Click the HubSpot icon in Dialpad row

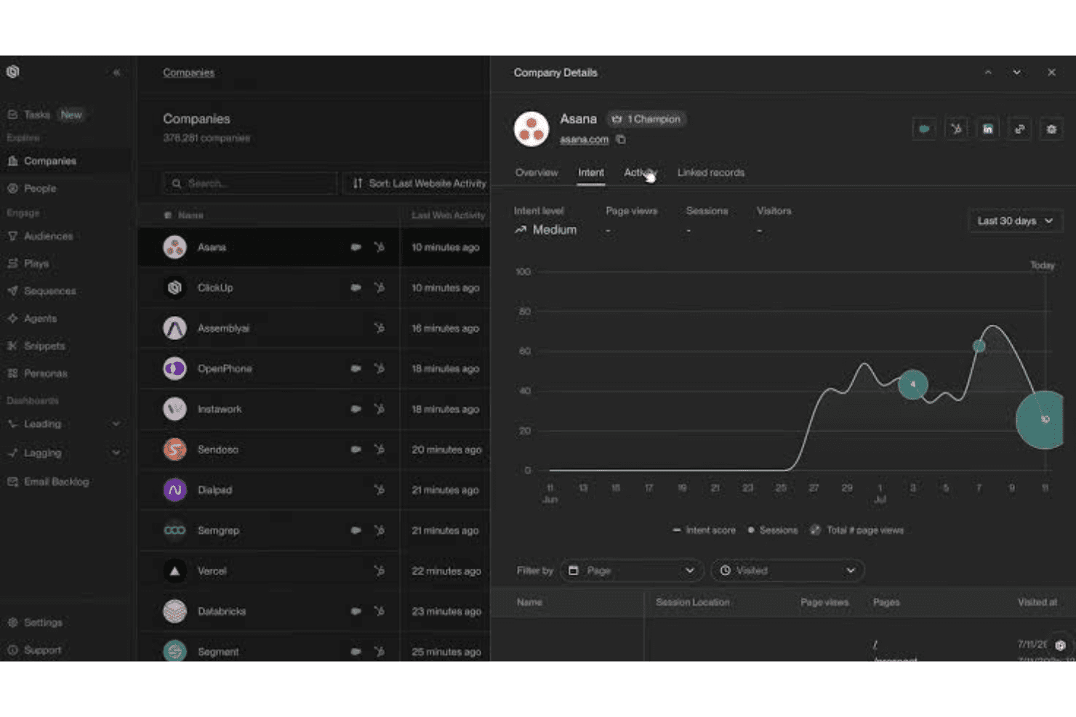pyautogui.click(x=379, y=490)
